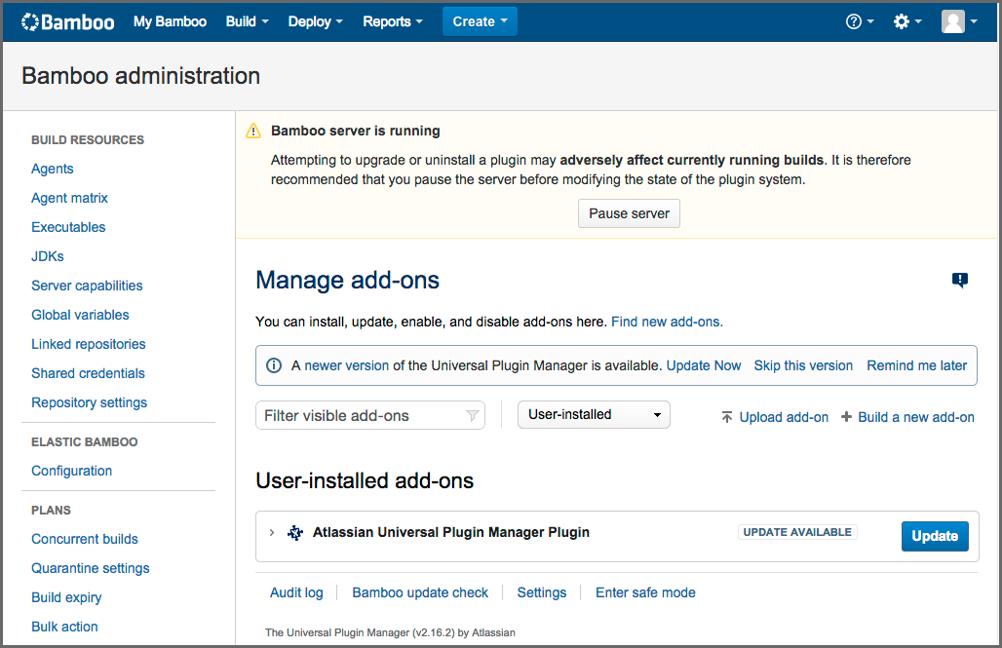This screenshot has width=1002, height=648.
Task: Choose Remind me later for the newer version notice
Action: coord(916,364)
